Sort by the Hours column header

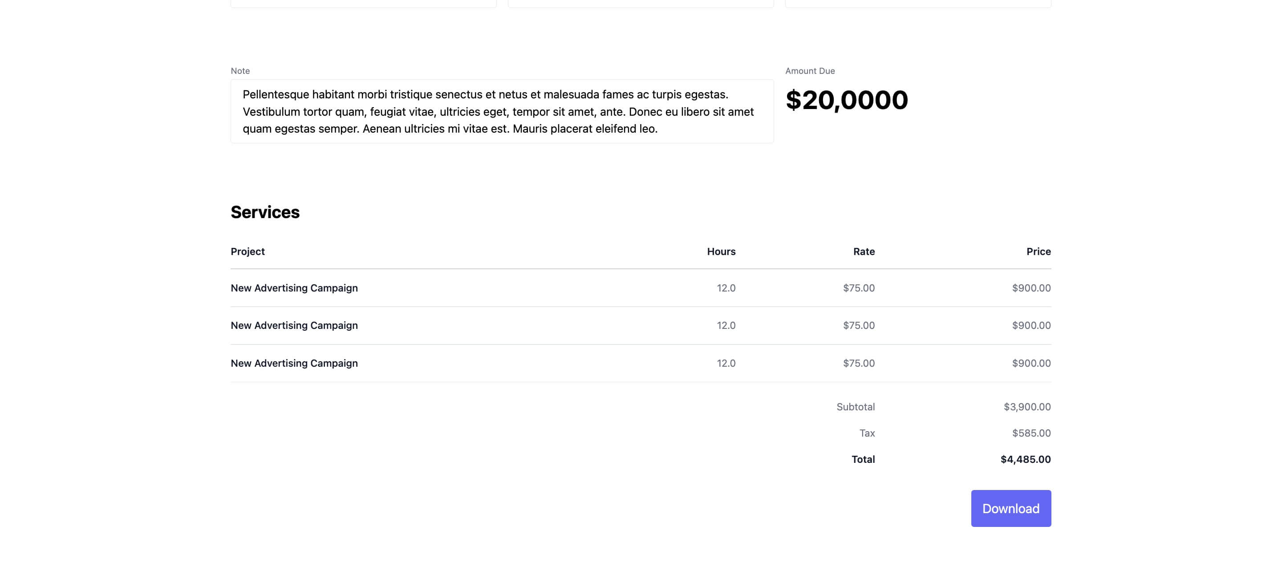tap(721, 251)
